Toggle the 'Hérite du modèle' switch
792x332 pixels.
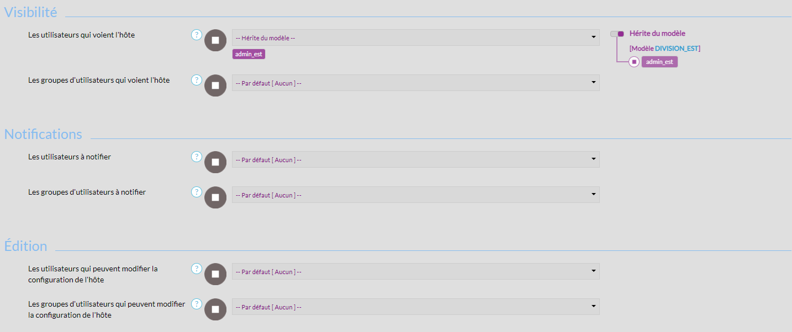(x=617, y=34)
